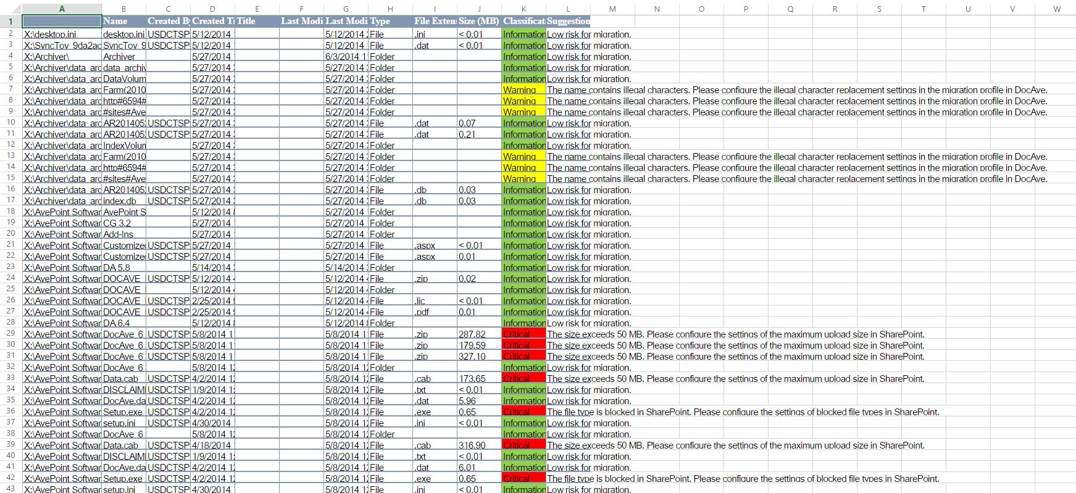Select the "173.65" size cell
Viewport: 1076px width, 493px height.
[480, 378]
